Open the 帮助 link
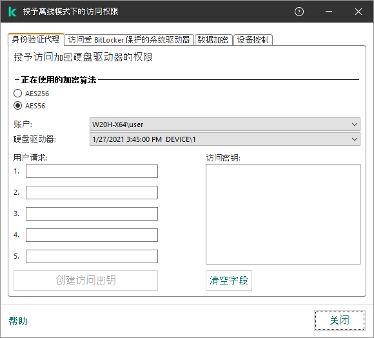 point(18,321)
